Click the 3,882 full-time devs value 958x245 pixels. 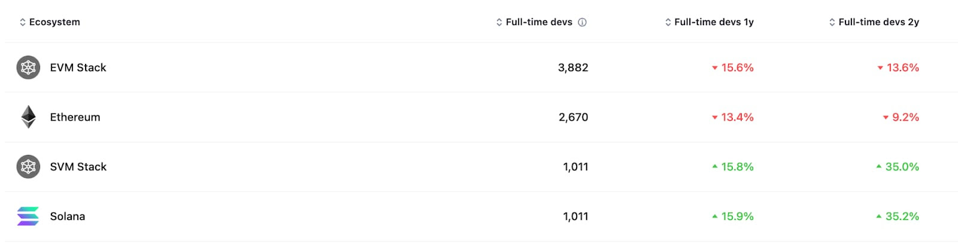pos(573,68)
